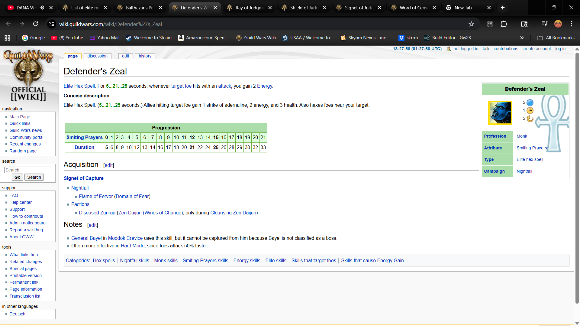Open the What links here tool
580x326 pixels.
pos(24,255)
